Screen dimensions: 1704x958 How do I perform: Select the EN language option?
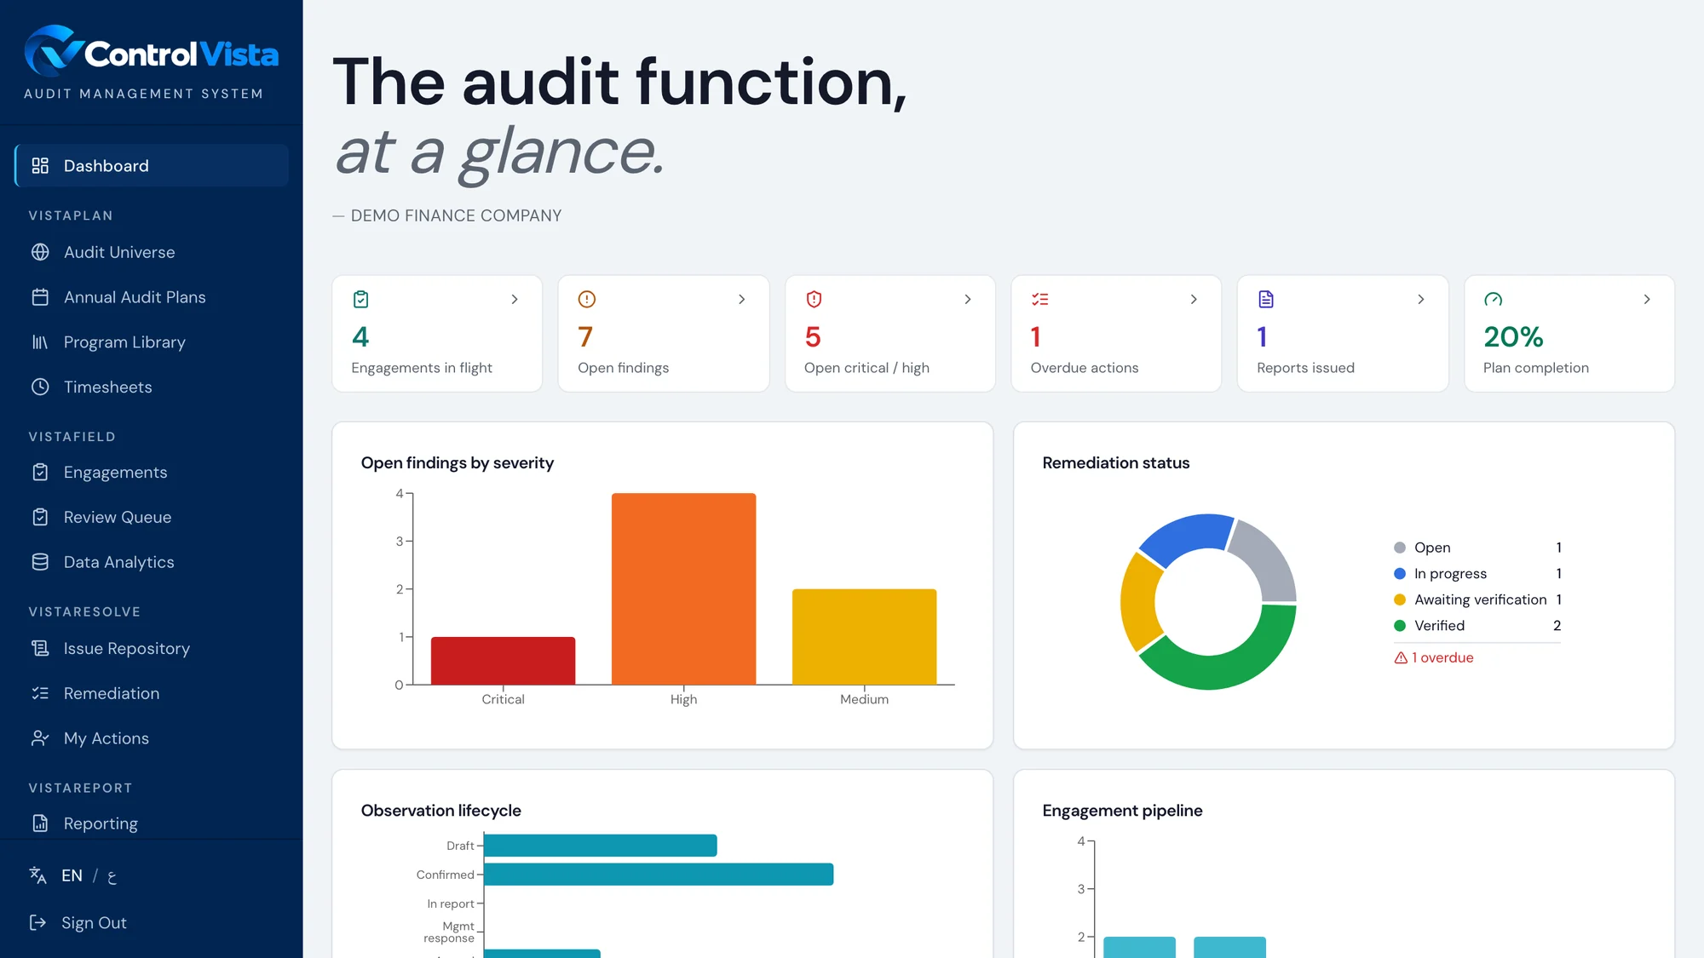pos(72,875)
